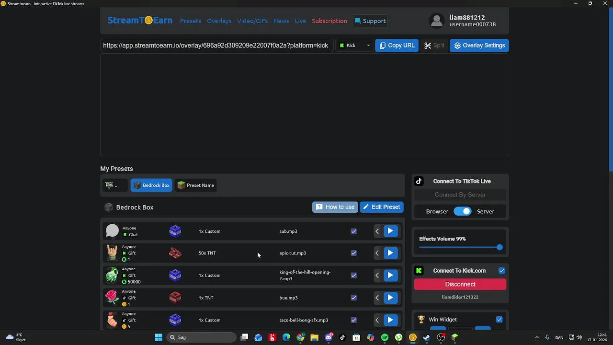
Task: Uncheck the sub.mp3 row checkbox
Action: pos(353,231)
